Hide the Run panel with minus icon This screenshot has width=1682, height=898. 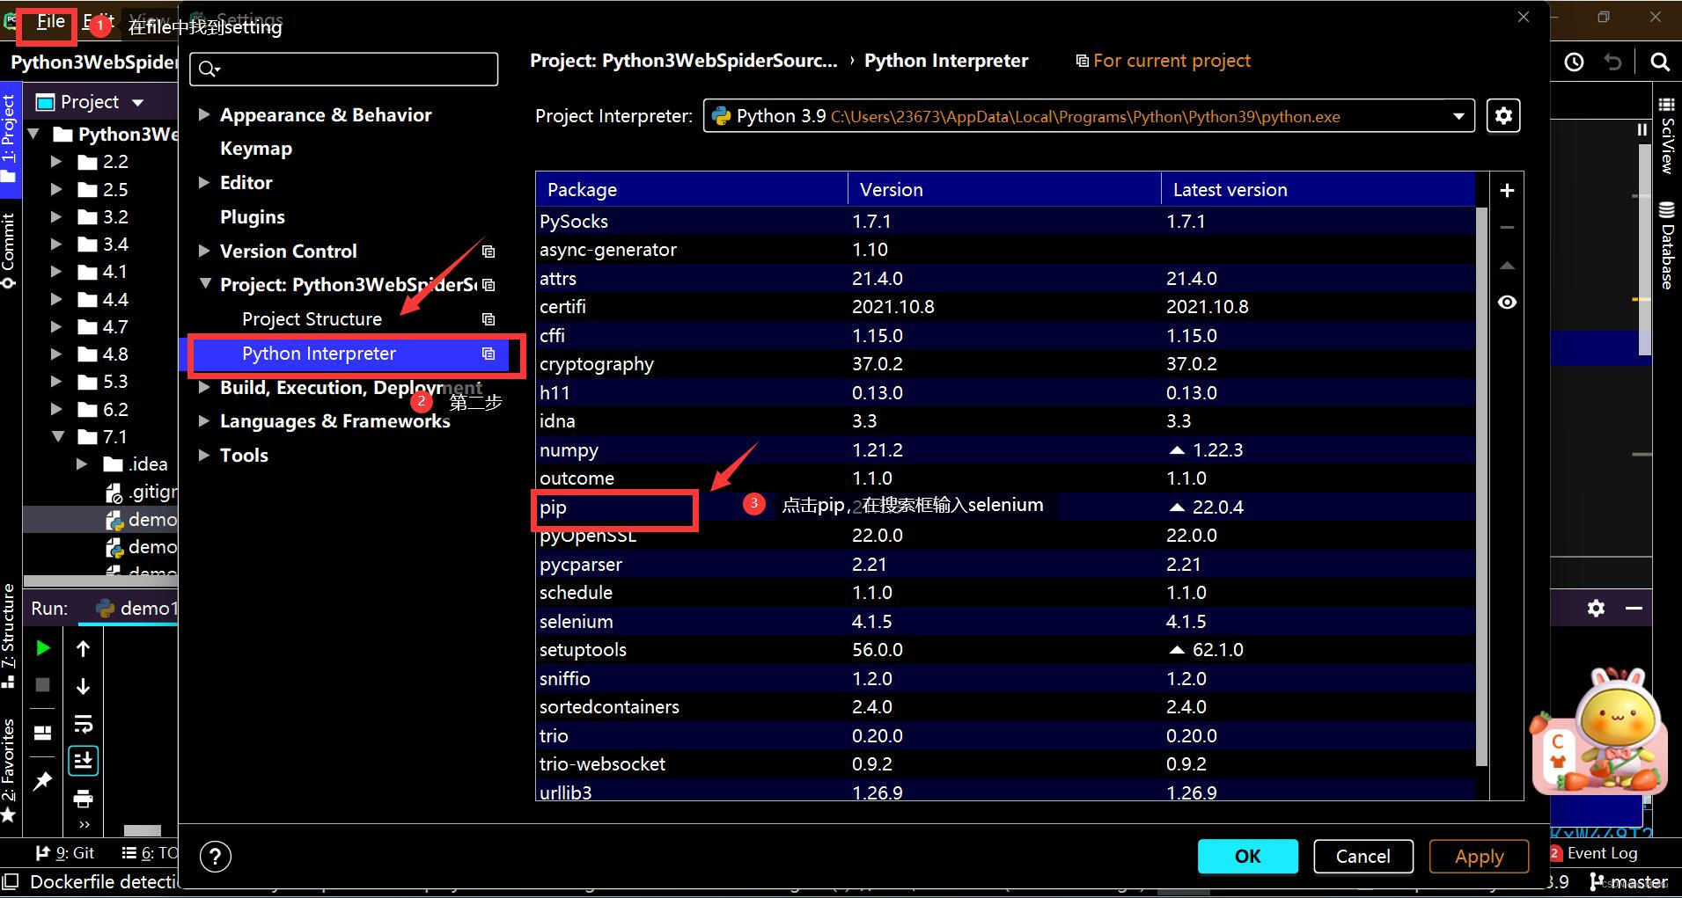[1634, 608]
